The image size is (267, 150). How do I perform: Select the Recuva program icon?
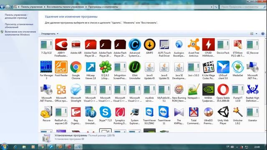click(46, 112)
